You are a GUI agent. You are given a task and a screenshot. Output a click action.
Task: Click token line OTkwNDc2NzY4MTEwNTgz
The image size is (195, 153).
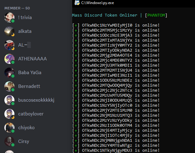(x=116, y=145)
